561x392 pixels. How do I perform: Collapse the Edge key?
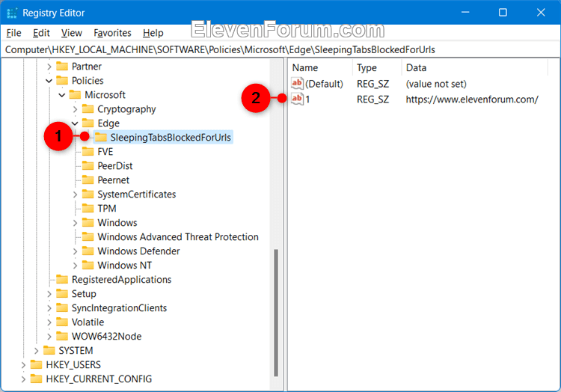(75, 123)
